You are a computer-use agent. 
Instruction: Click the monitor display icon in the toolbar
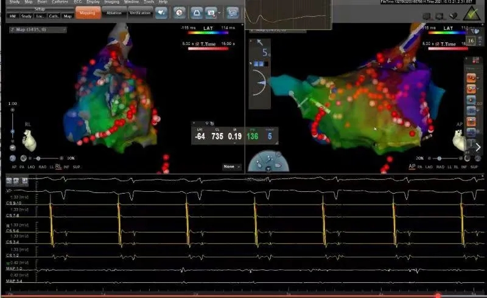point(233,12)
